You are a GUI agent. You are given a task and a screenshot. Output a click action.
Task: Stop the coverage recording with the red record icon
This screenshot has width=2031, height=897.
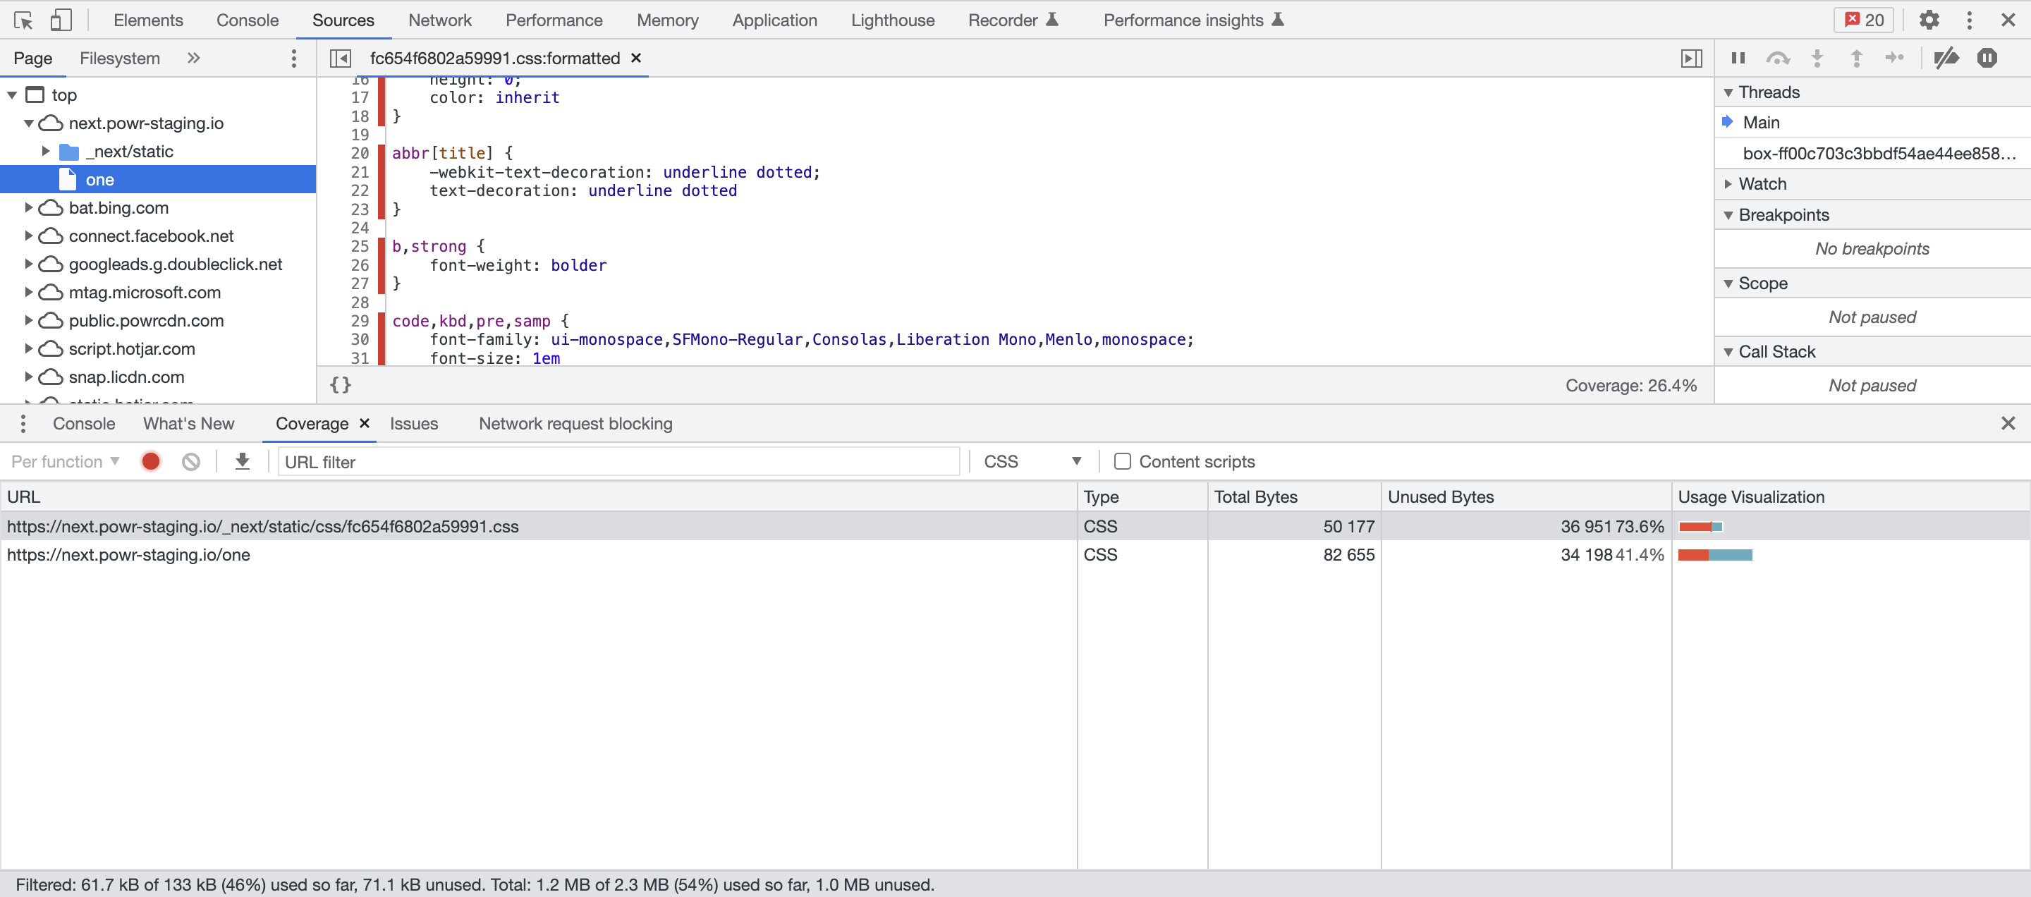[x=150, y=461]
